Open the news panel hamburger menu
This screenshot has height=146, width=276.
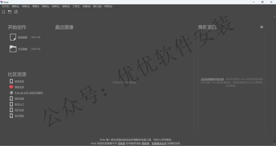coord(262,27)
